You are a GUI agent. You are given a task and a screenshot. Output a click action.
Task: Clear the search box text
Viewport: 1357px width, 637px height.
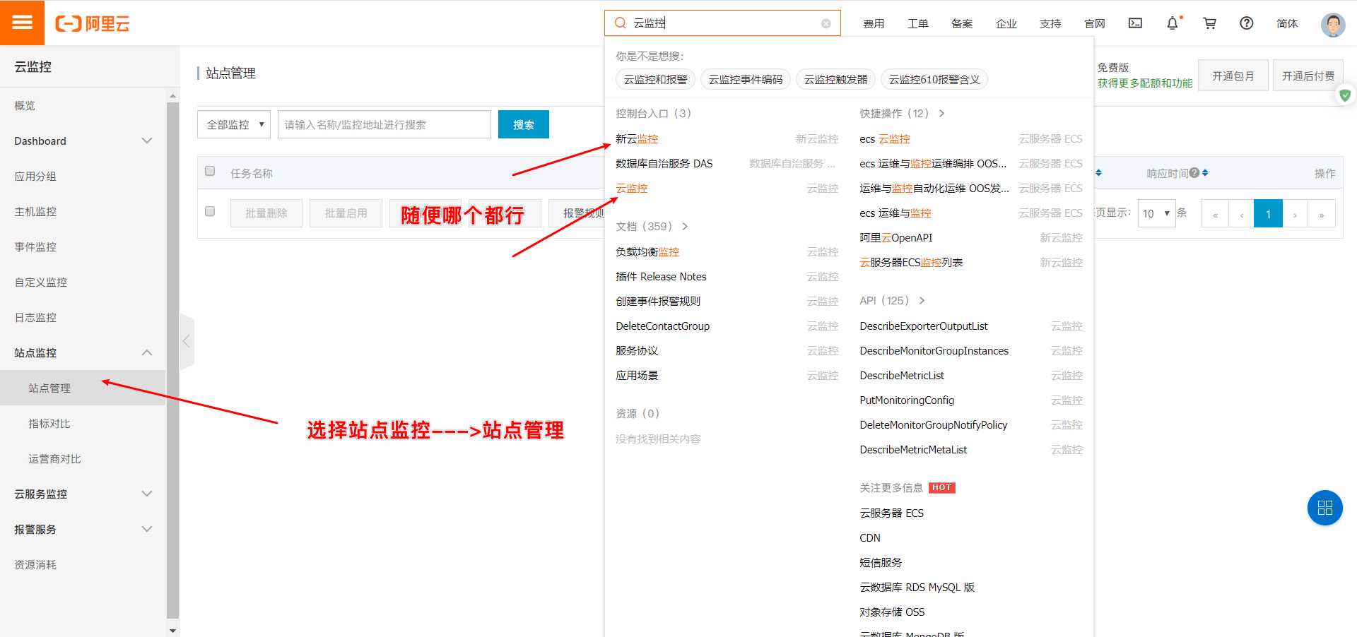pos(826,23)
